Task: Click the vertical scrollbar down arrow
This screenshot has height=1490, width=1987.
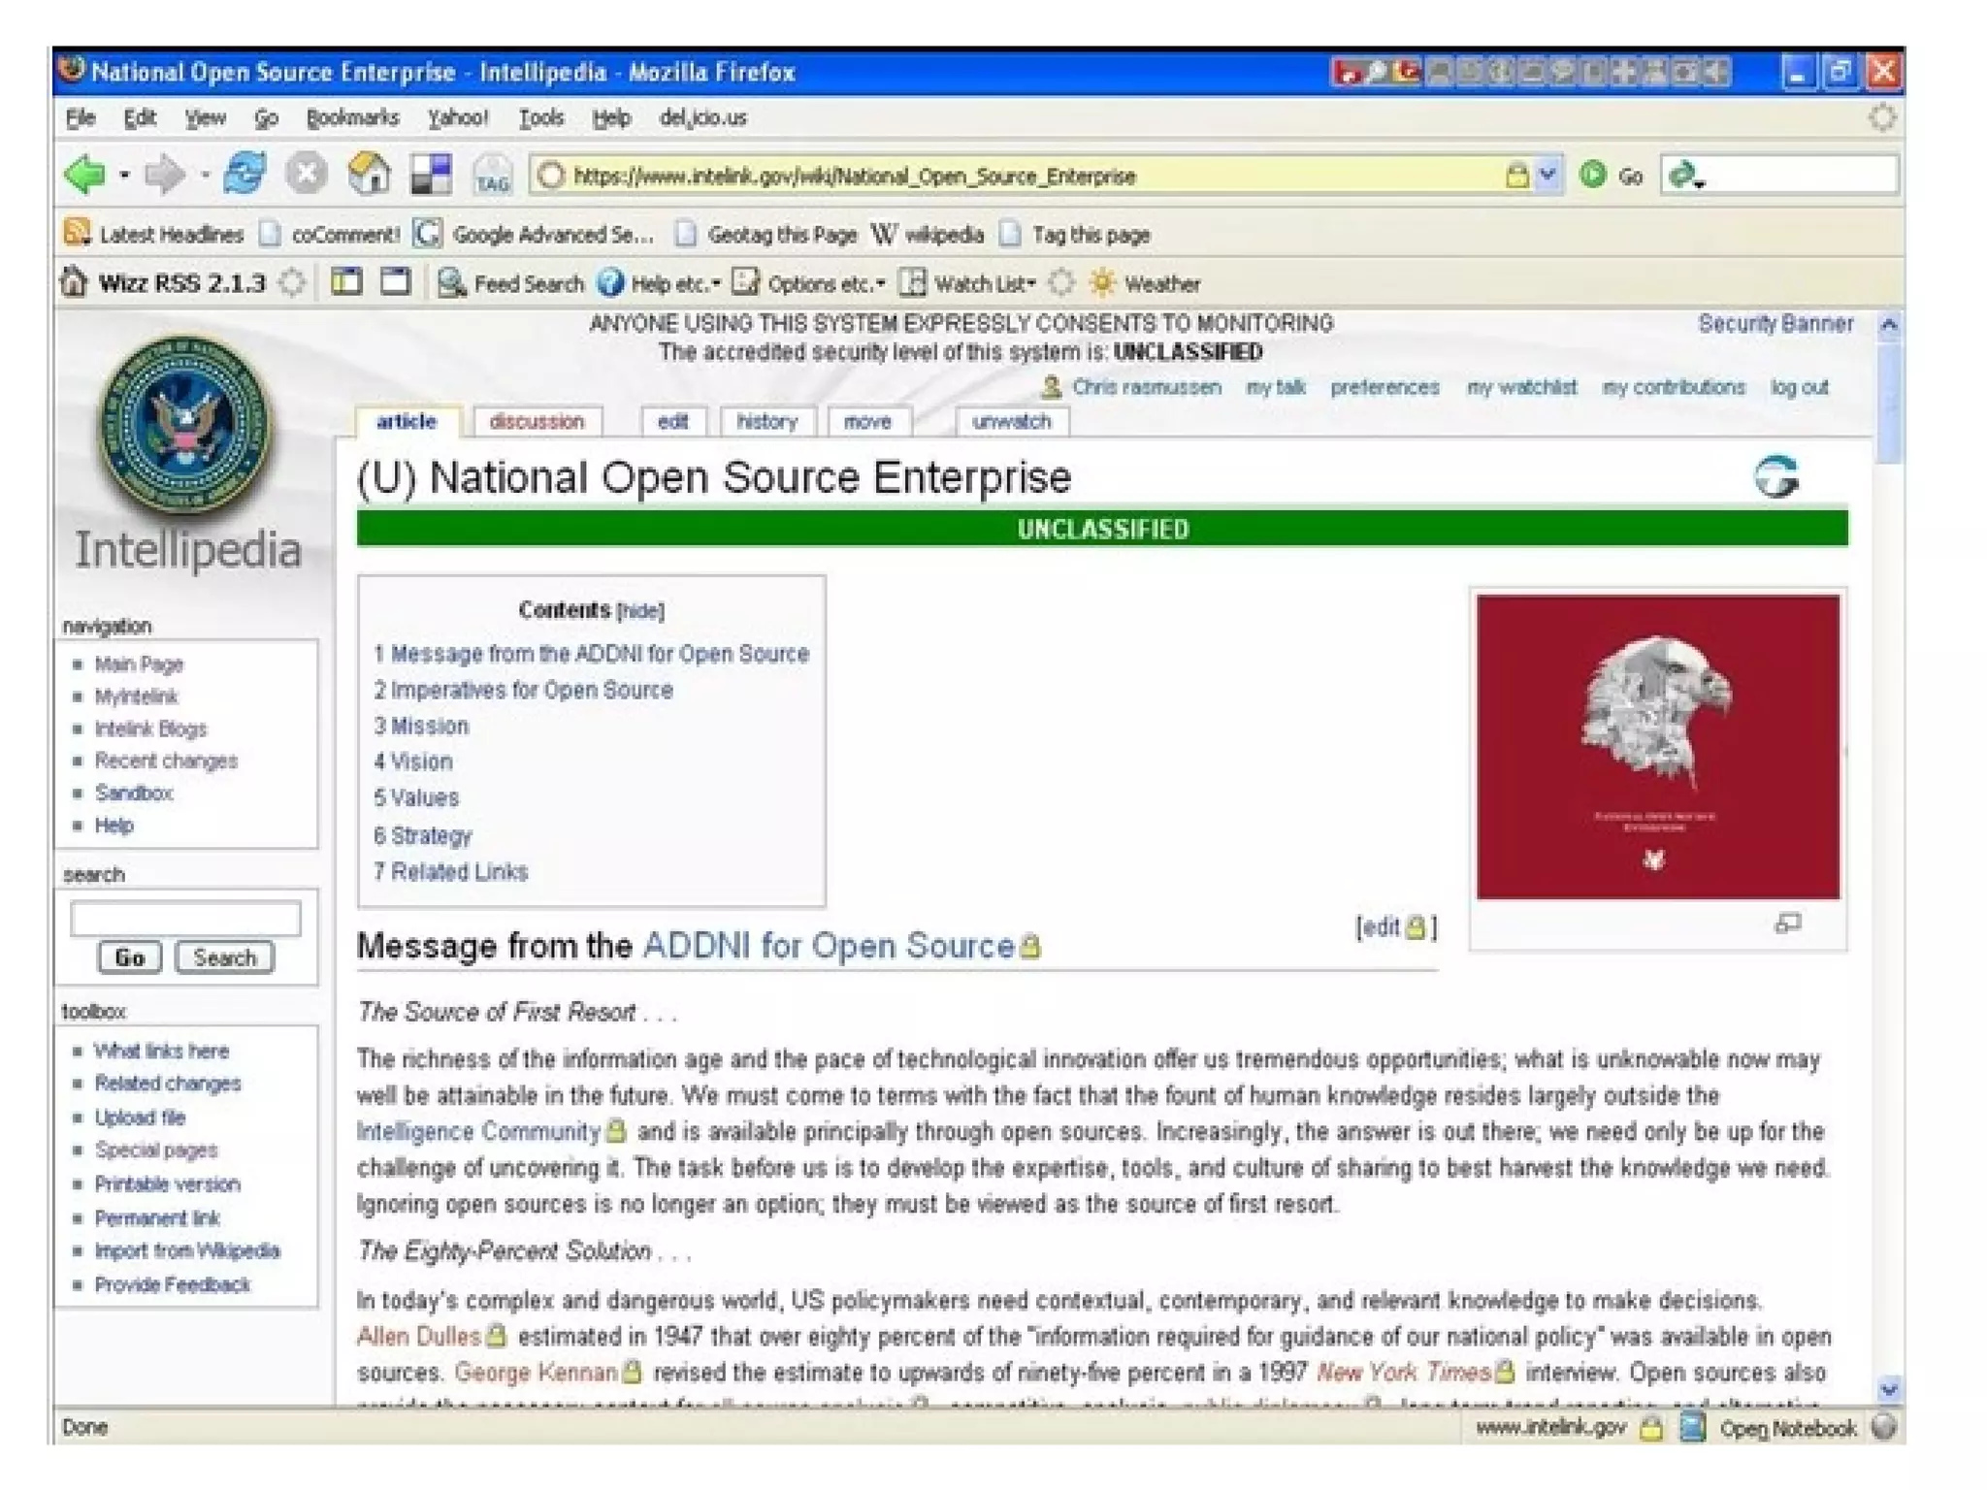Action: 1888,1389
